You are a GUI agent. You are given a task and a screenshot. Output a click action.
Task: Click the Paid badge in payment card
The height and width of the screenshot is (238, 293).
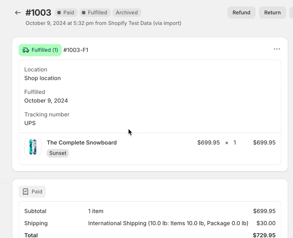point(32,191)
